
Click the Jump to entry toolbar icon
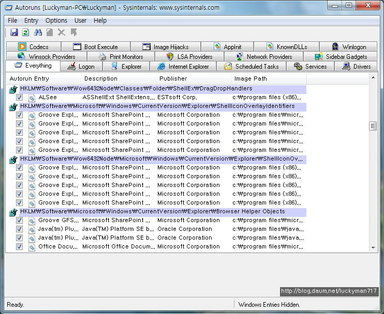(73, 32)
